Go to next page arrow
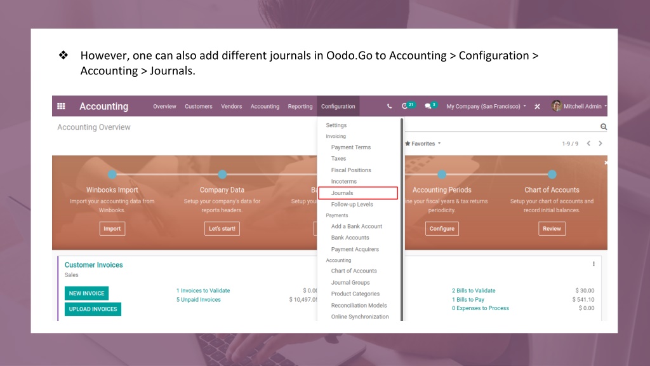Screen dimensions: 650x366 tap(600, 143)
